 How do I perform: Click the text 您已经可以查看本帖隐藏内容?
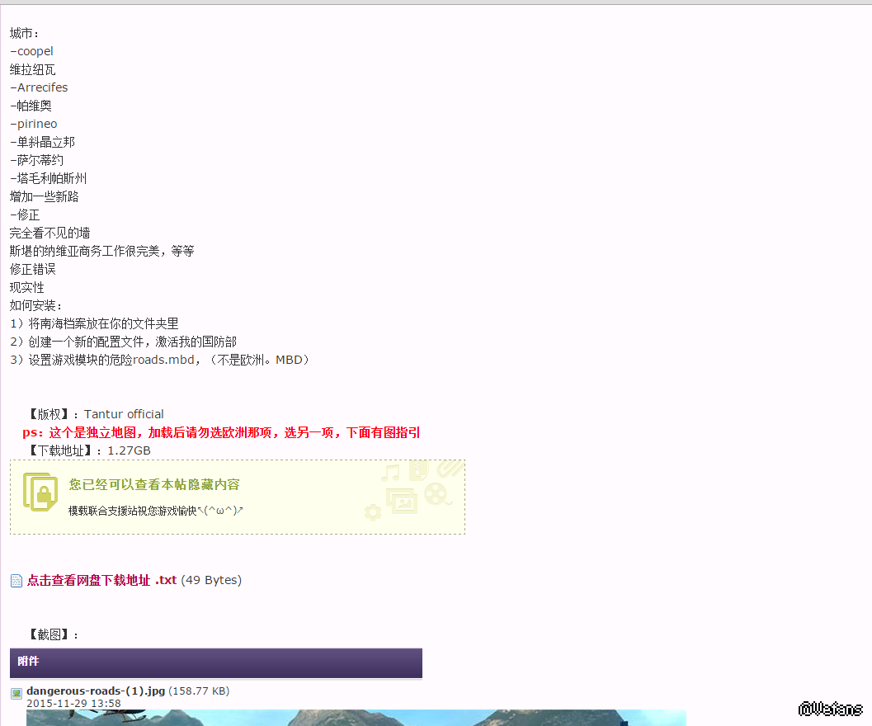tap(154, 484)
